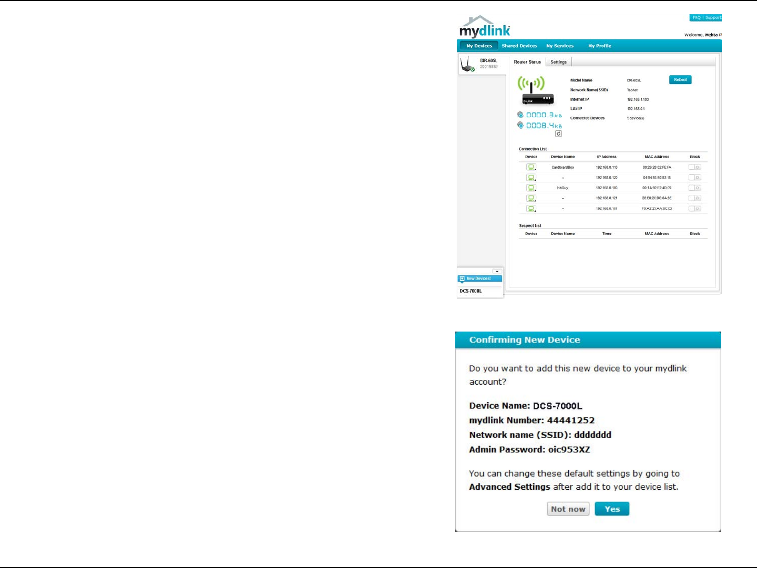This screenshot has width=757, height=568.
Task: Click MAC address 28:E0:2C:DC:0A:9E
Action: (x=657, y=198)
